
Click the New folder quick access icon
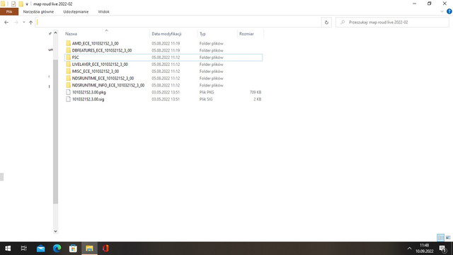(21, 4)
